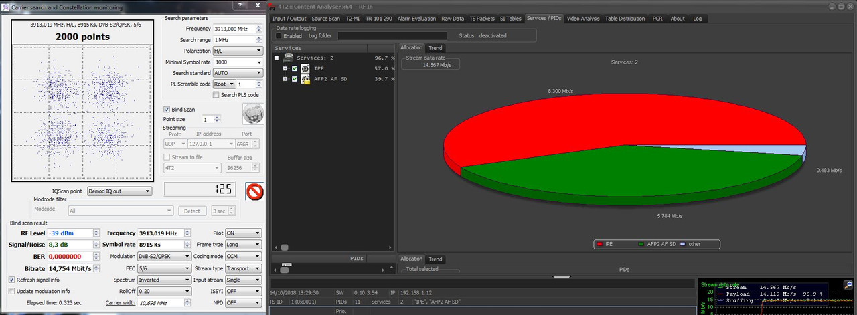
Task: Open the ISSYI dropdown
Action: click(x=242, y=291)
